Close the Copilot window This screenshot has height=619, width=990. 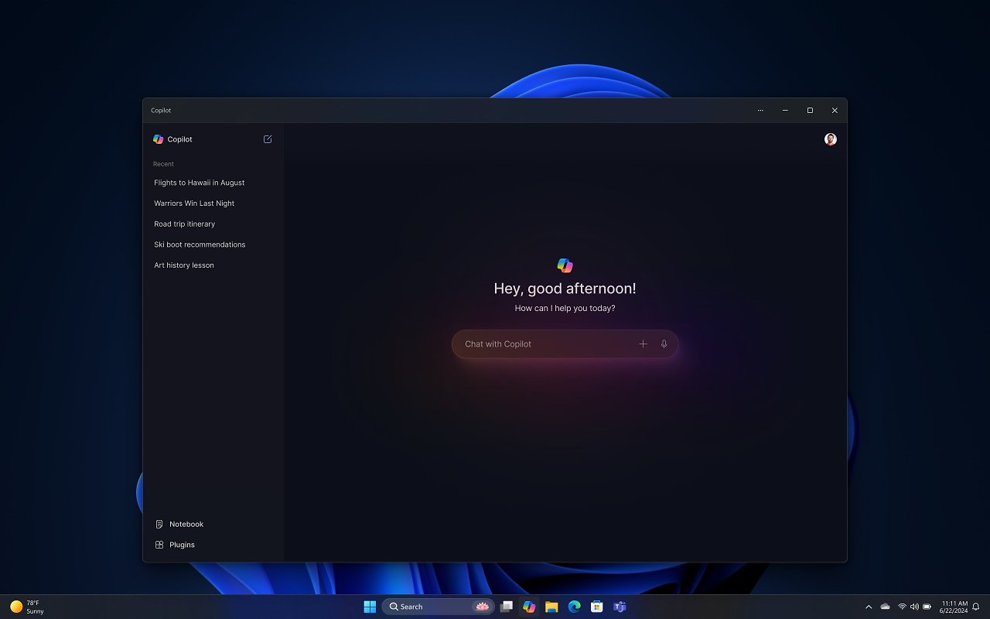point(835,111)
